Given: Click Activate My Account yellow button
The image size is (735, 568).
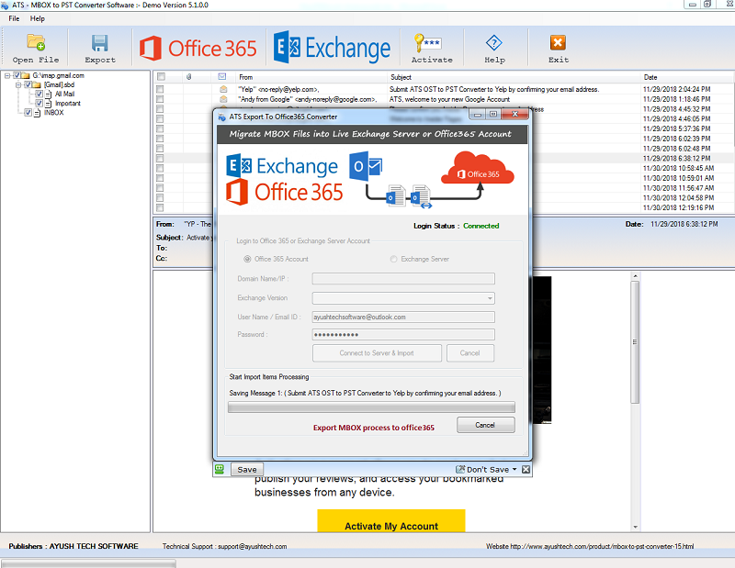Looking at the screenshot, I should point(391,520).
